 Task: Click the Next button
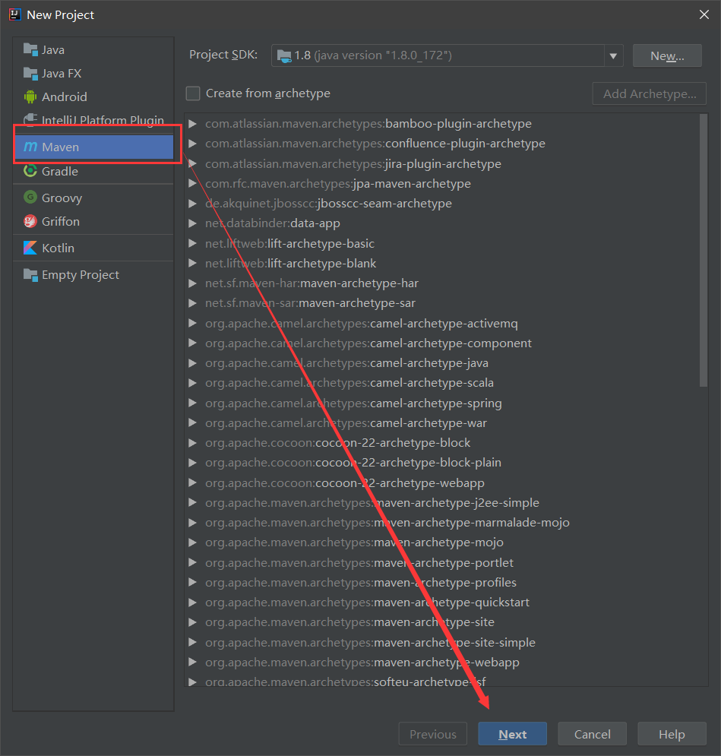(x=512, y=734)
